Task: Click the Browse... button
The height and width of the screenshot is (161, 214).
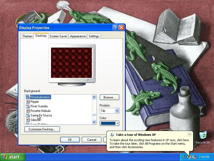Action: [109, 97]
